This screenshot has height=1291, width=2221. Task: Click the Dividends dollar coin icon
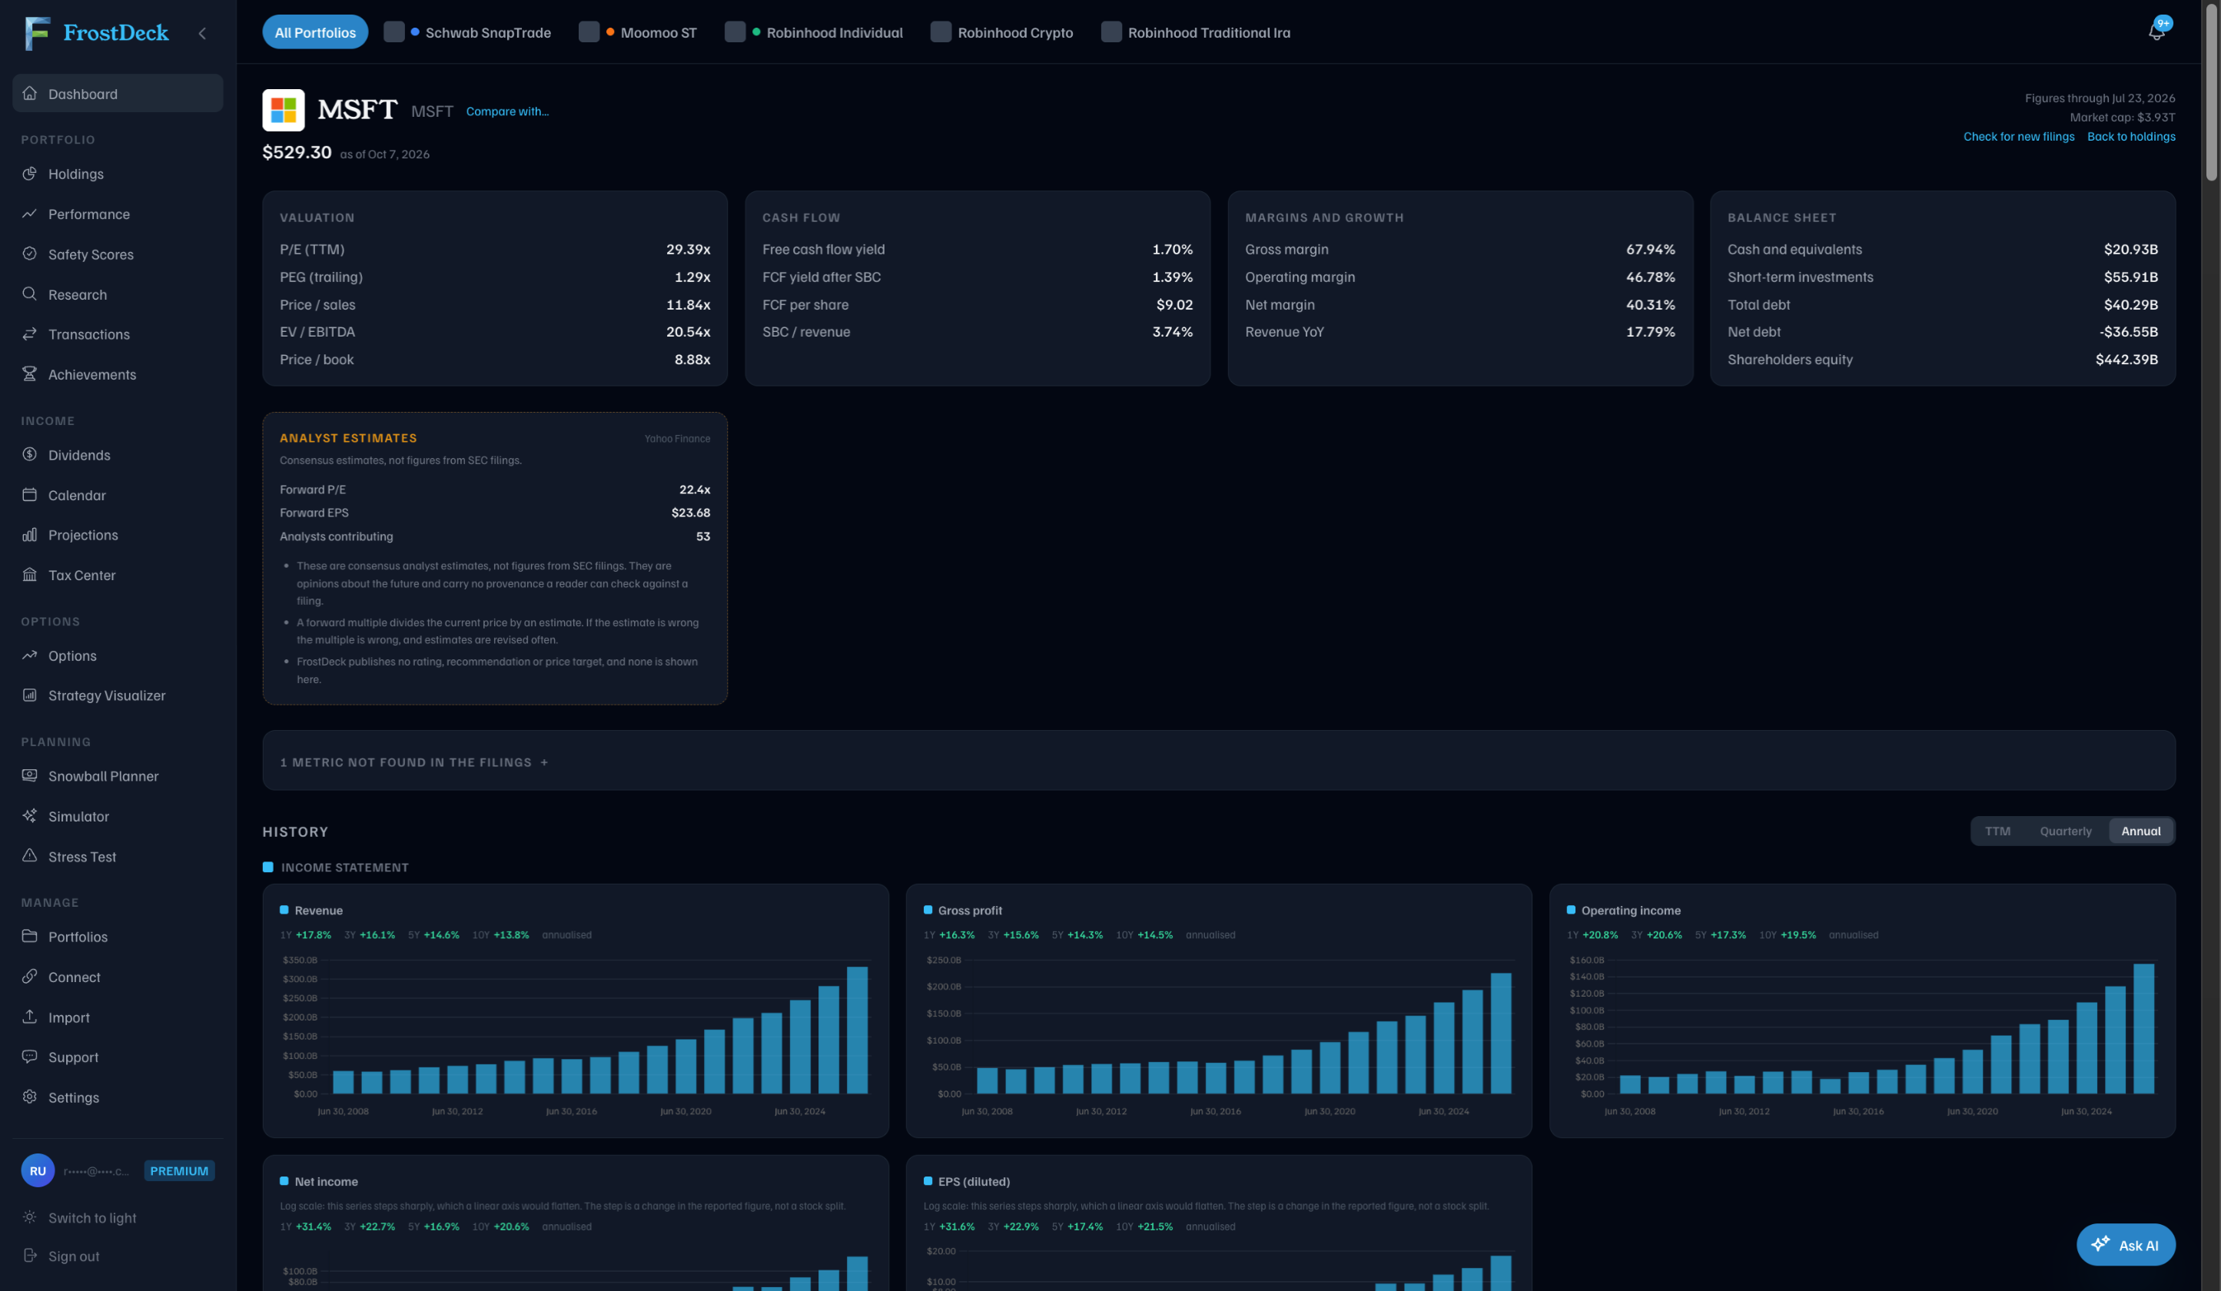click(30, 455)
